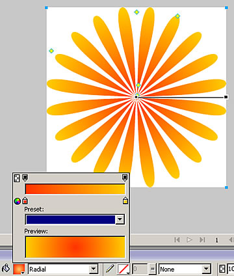Click the black square gradient end handle
The width and height of the screenshot is (234, 276).
pyautogui.click(x=226, y=97)
